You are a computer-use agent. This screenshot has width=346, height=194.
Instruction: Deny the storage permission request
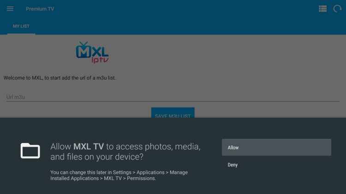point(276,165)
